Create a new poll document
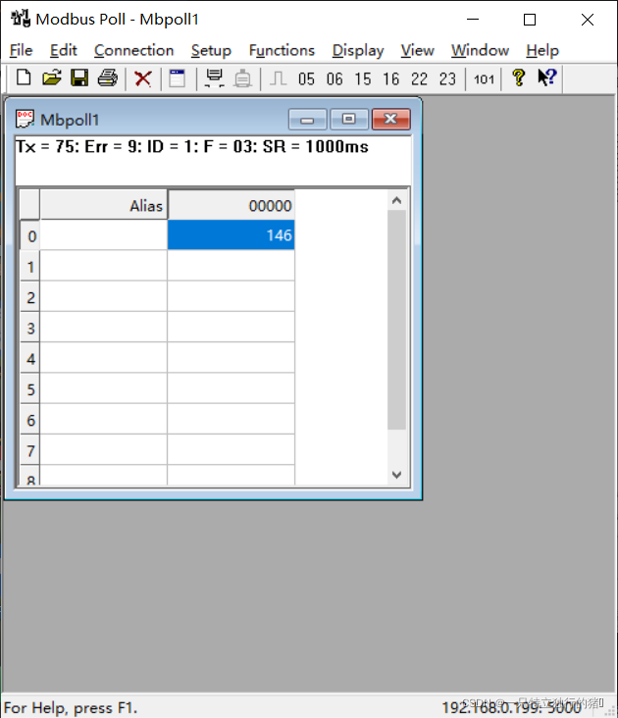618x718 pixels. [24, 78]
